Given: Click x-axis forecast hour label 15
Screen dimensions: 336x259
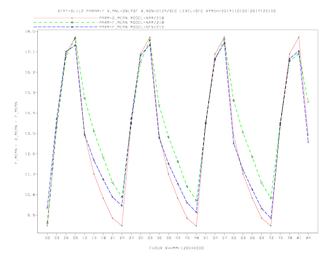Looking at the screenshot, I should [94, 238].
